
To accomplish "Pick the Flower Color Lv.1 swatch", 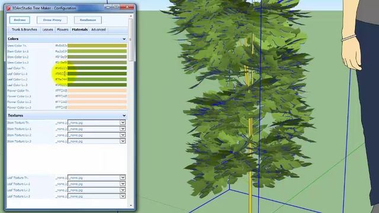I will click(97, 96).
